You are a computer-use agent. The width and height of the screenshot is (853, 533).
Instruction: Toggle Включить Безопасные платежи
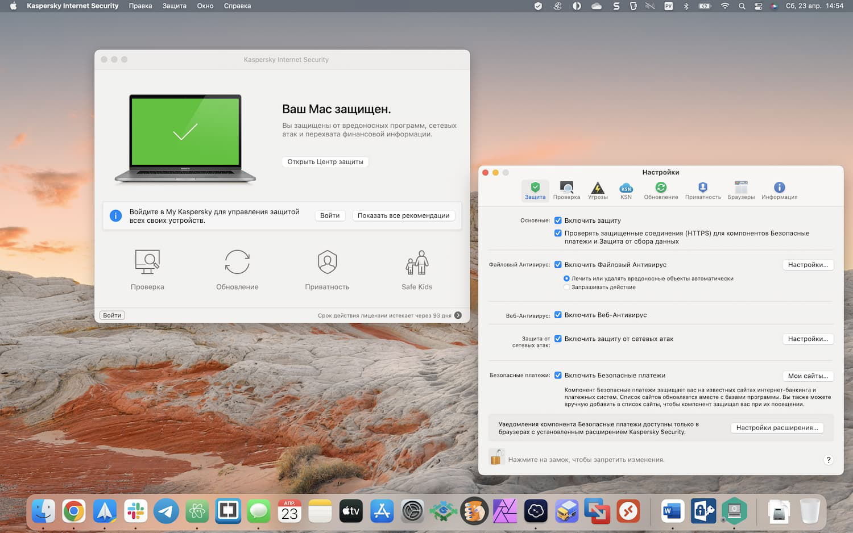pyautogui.click(x=558, y=375)
